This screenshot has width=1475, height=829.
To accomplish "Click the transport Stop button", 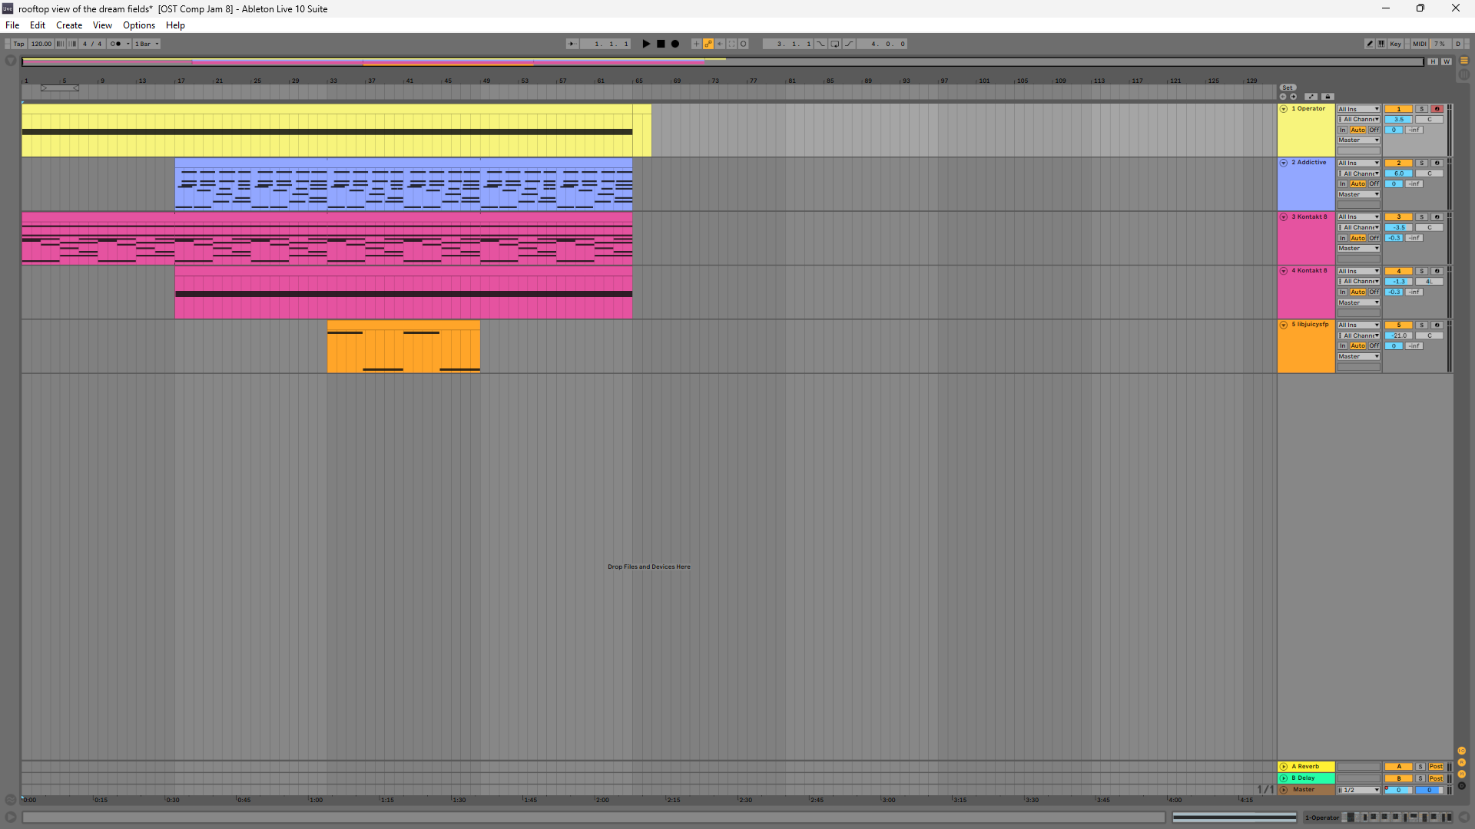I will click(661, 44).
